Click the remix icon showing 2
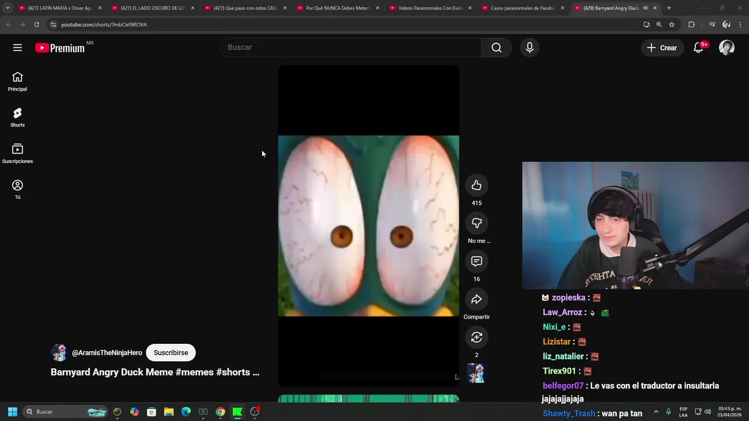Viewport: 749px width, 421px height. point(476,337)
